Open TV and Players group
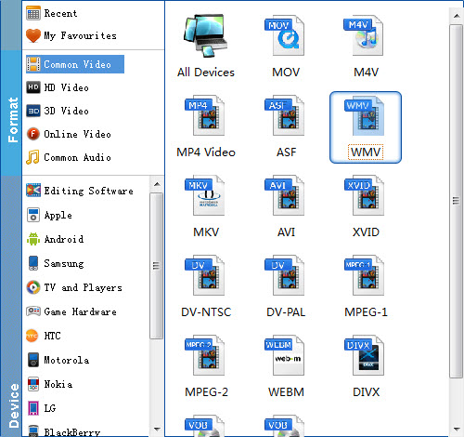The image size is (464, 437). pos(74,287)
